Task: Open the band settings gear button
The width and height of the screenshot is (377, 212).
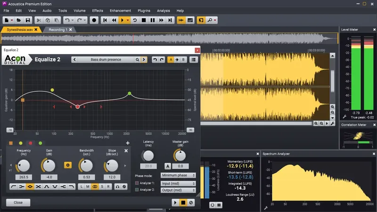Action: [68, 165]
